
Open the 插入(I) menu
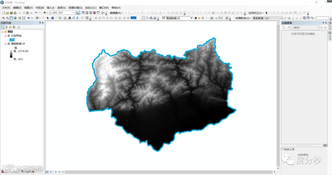[x=50, y=8]
